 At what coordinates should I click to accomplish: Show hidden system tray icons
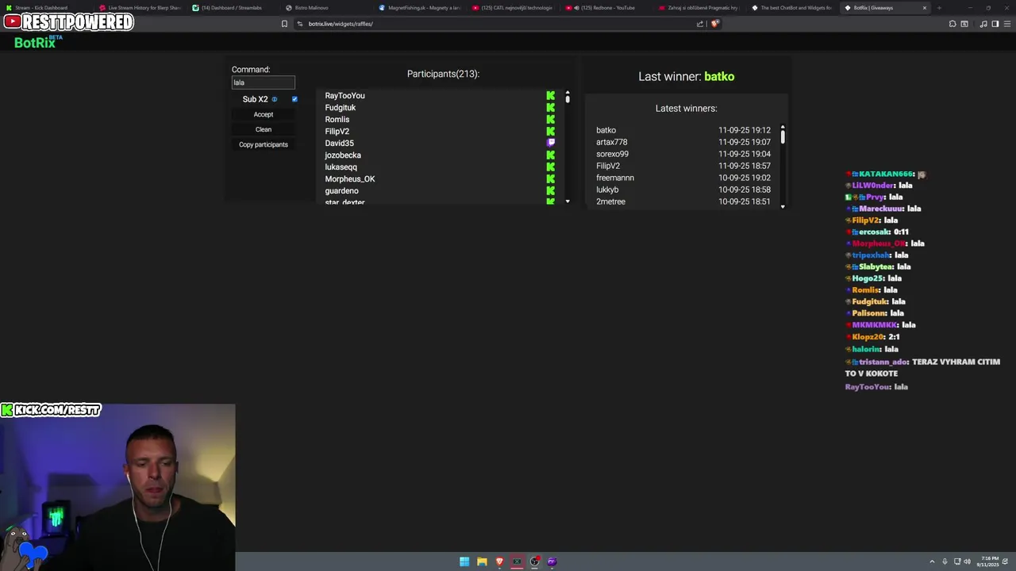click(x=932, y=561)
